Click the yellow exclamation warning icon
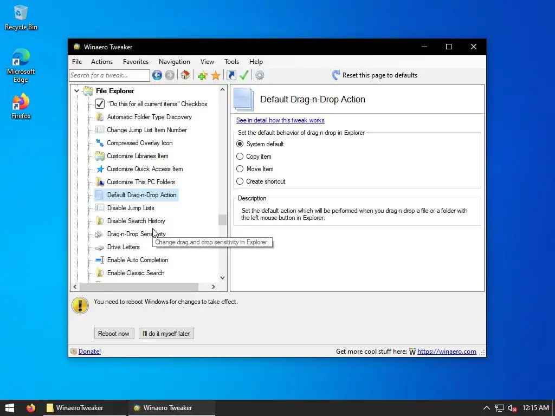 click(x=80, y=305)
